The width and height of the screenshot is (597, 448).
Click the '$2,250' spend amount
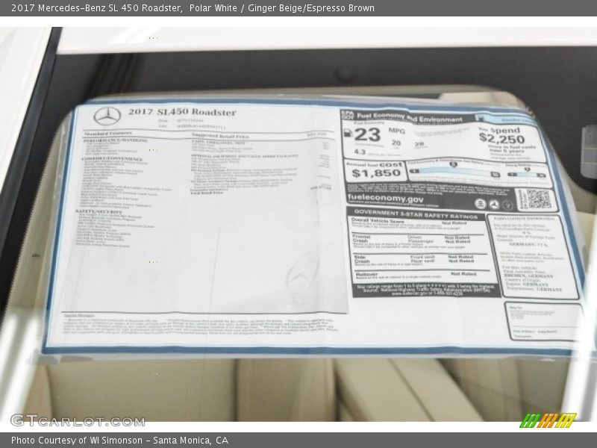(501, 138)
